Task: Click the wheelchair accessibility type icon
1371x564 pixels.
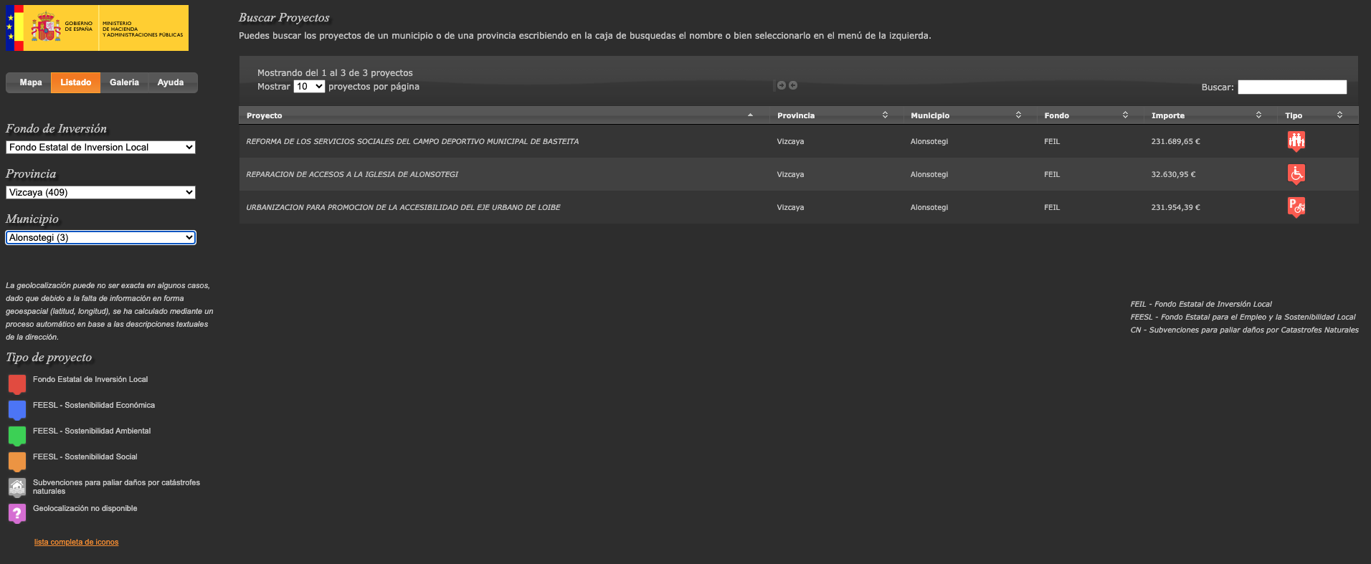Action: click(x=1296, y=174)
